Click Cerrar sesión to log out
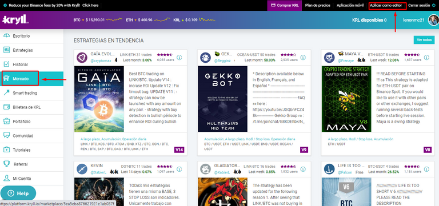Viewport: 439px width, 206px height. (x=419, y=5)
